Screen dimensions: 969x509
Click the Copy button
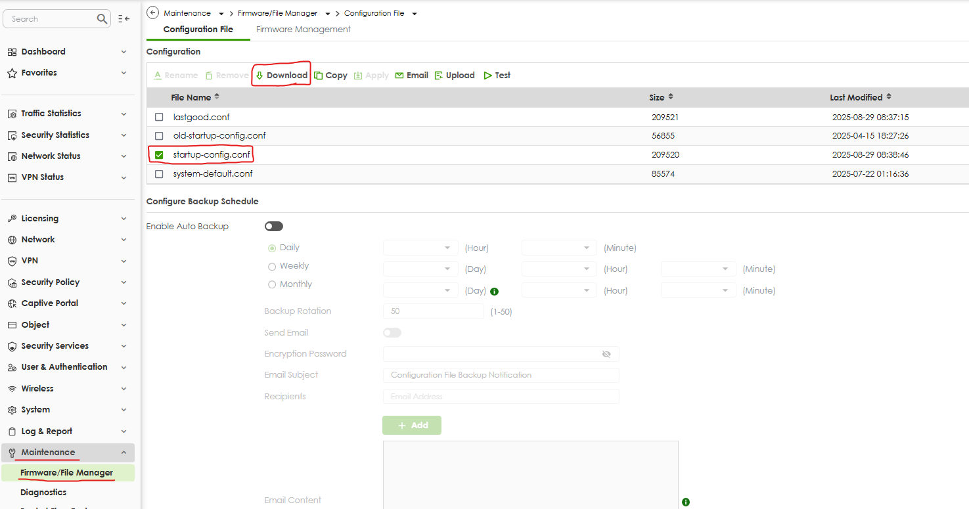coord(330,76)
